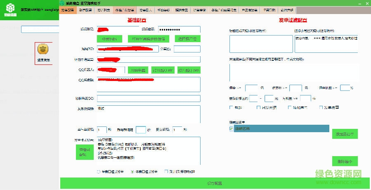Click the 删除选中 button

pyautogui.click(x=345, y=161)
